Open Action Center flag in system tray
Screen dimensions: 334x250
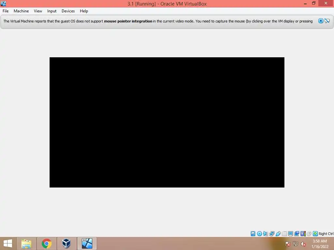[288, 244]
